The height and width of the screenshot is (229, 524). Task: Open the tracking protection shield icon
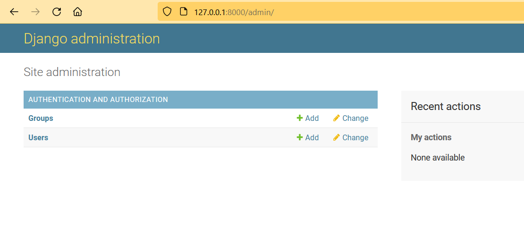(167, 12)
